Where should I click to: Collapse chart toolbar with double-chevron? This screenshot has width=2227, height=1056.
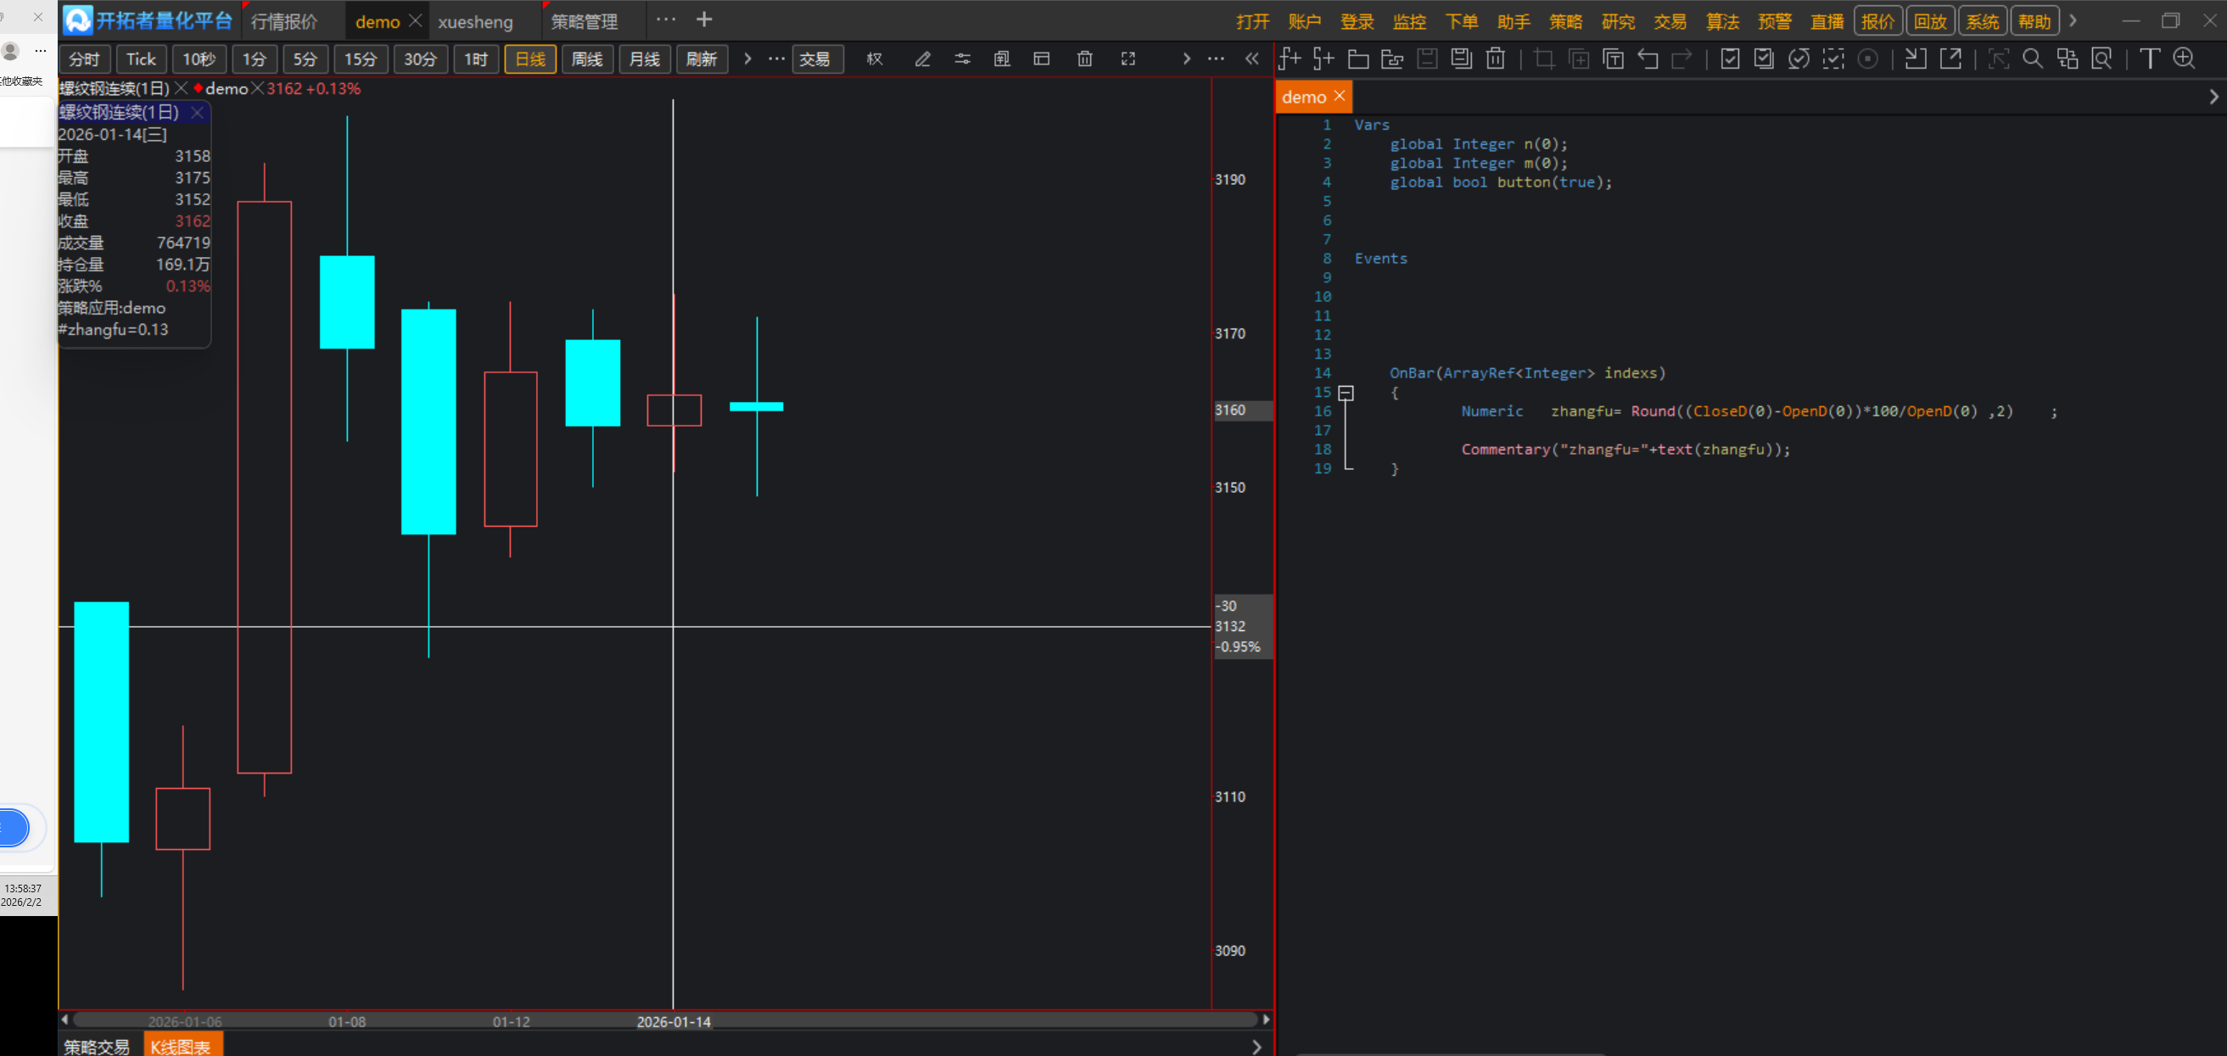coord(1251,59)
